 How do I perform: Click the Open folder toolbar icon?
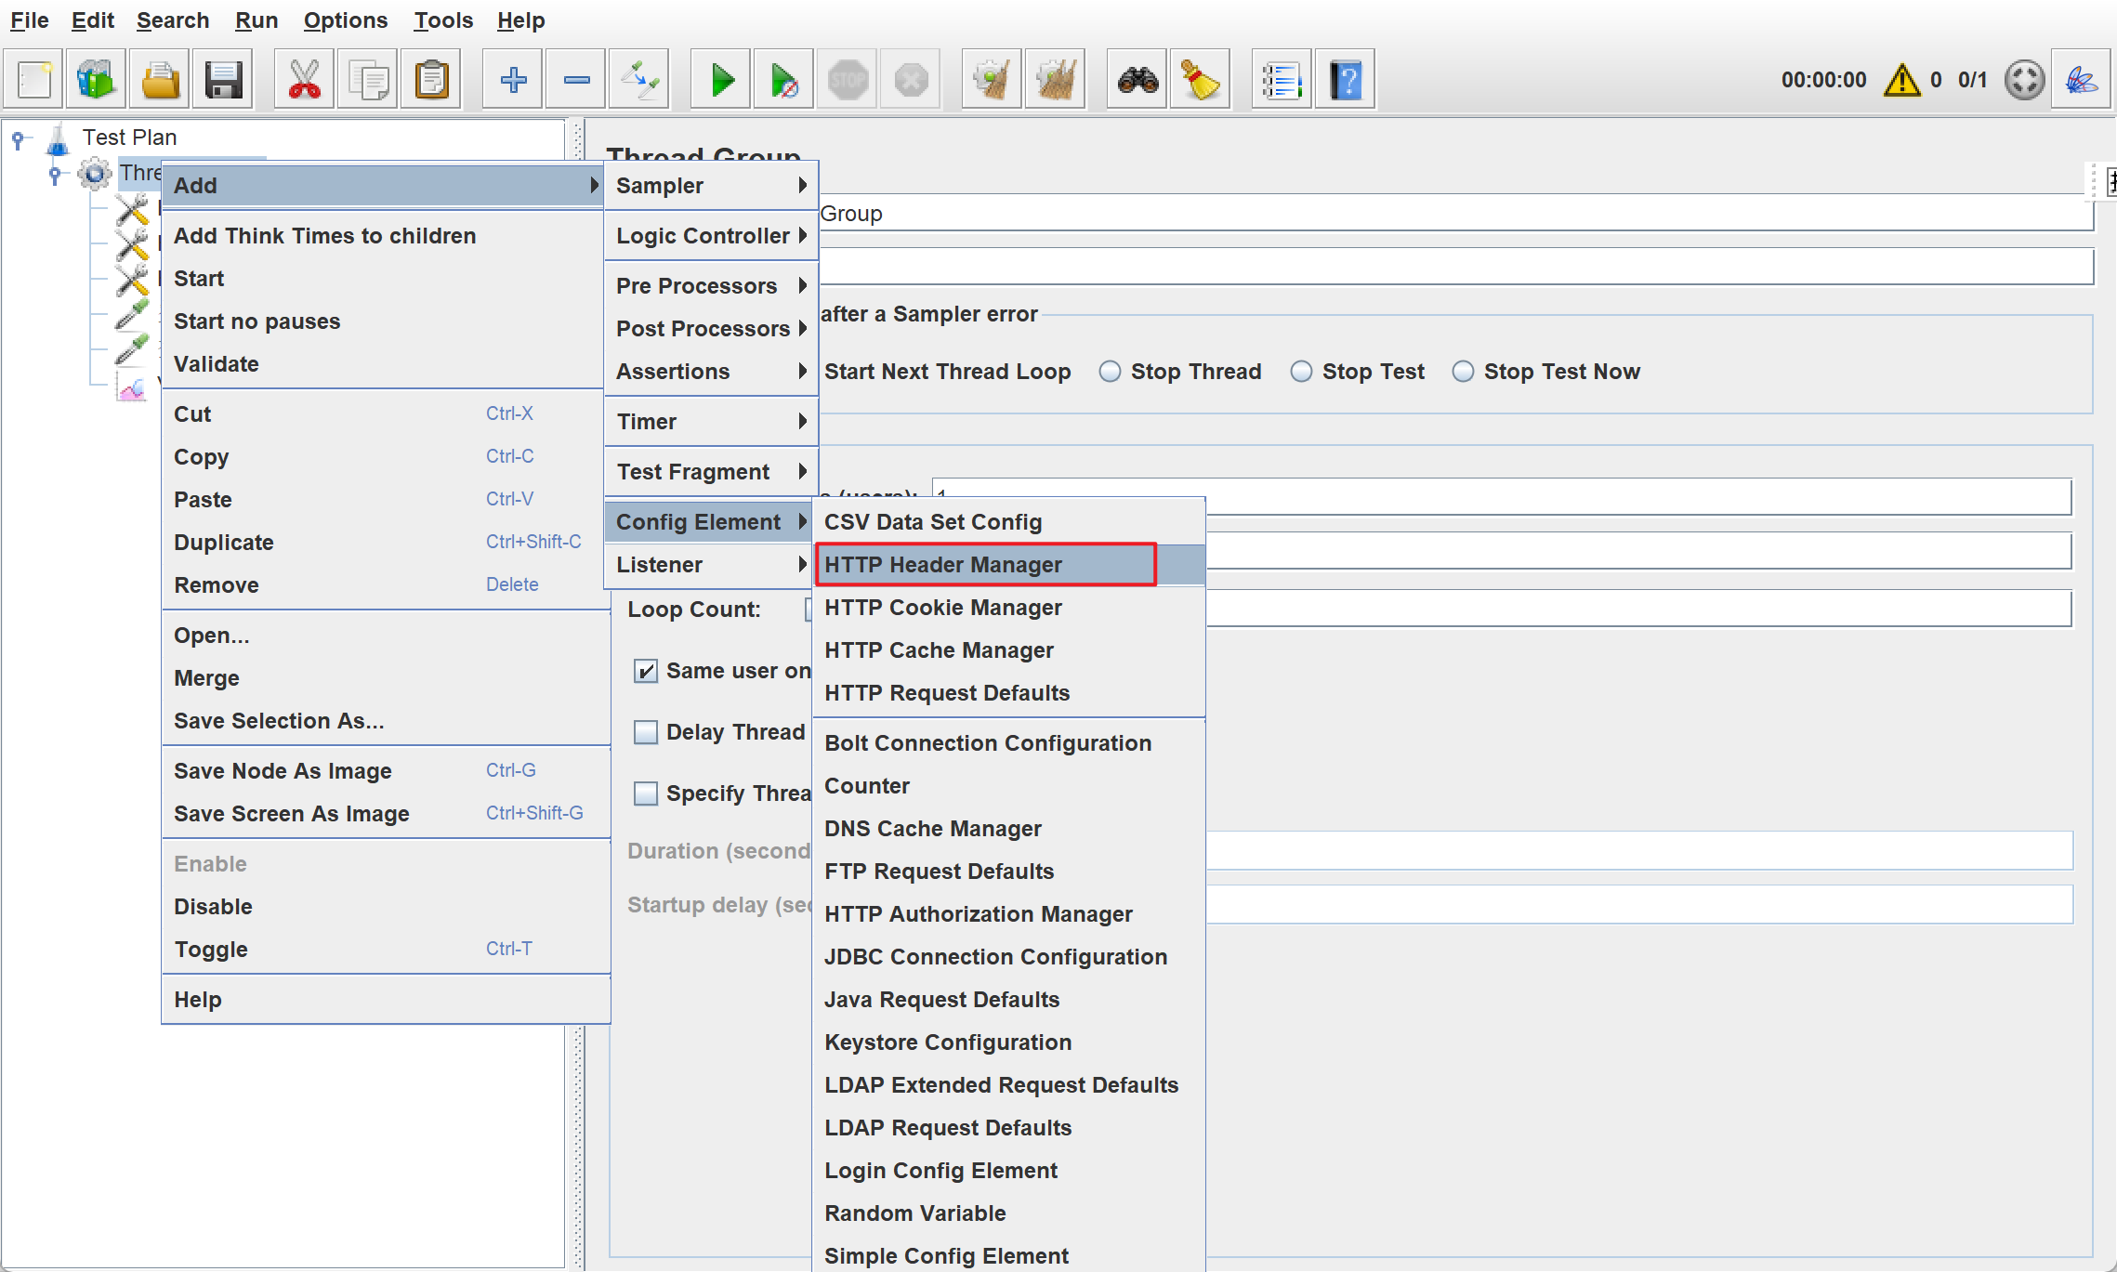(x=161, y=80)
